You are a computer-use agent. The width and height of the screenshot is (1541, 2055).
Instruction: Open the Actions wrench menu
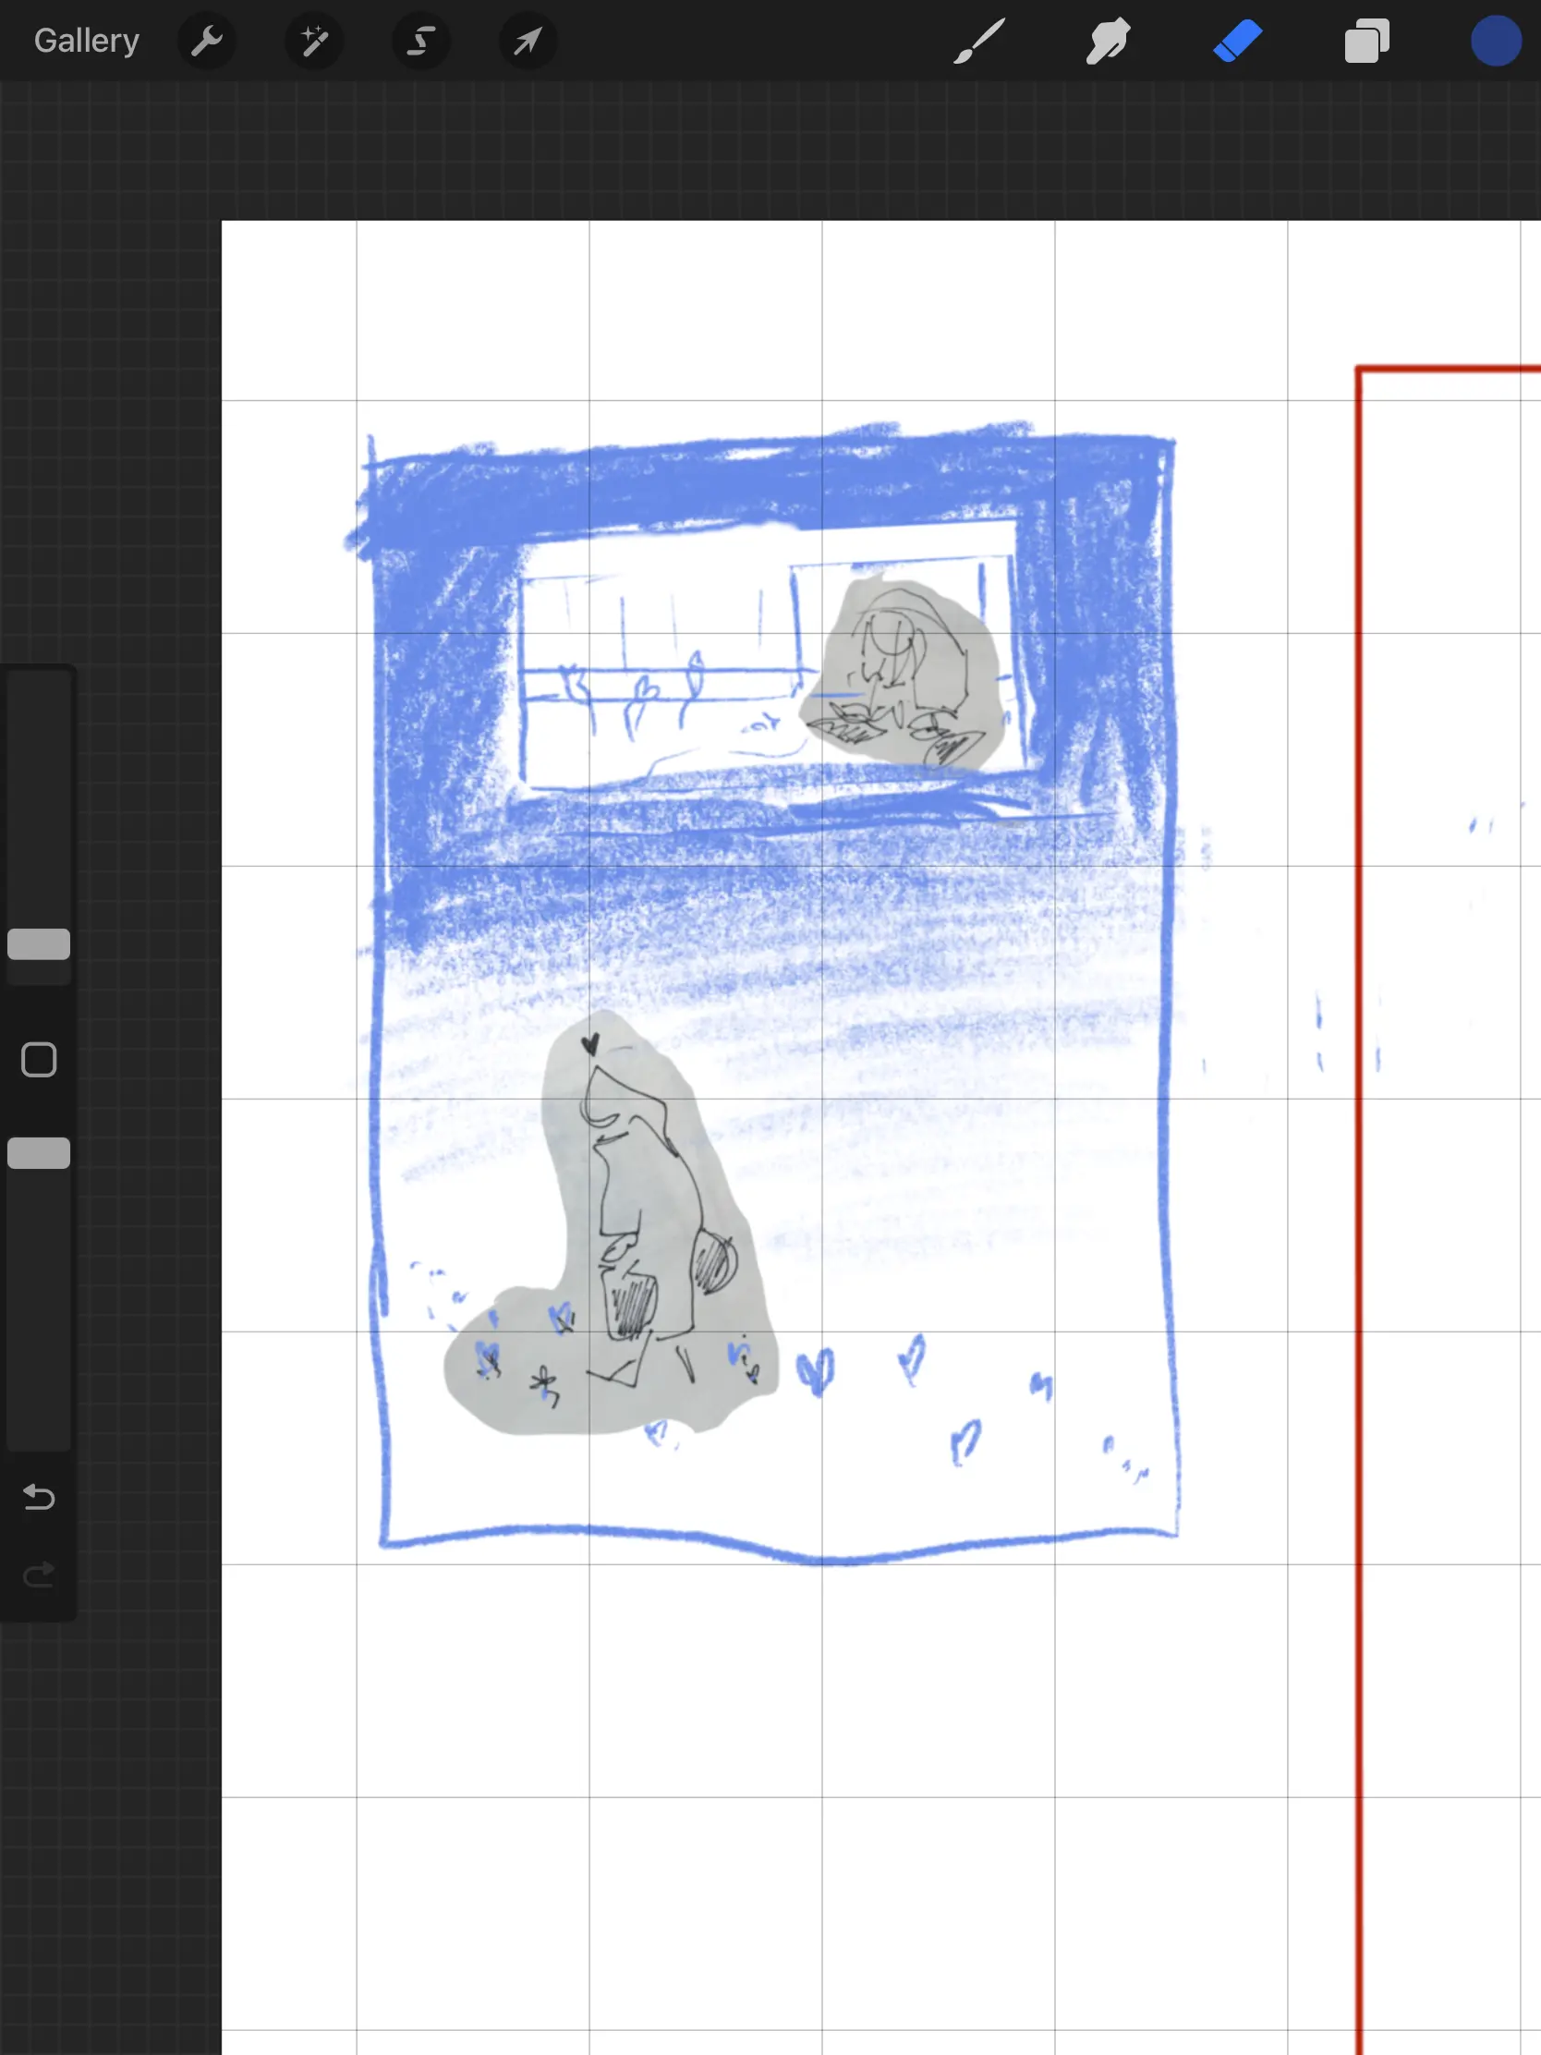(x=206, y=41)
